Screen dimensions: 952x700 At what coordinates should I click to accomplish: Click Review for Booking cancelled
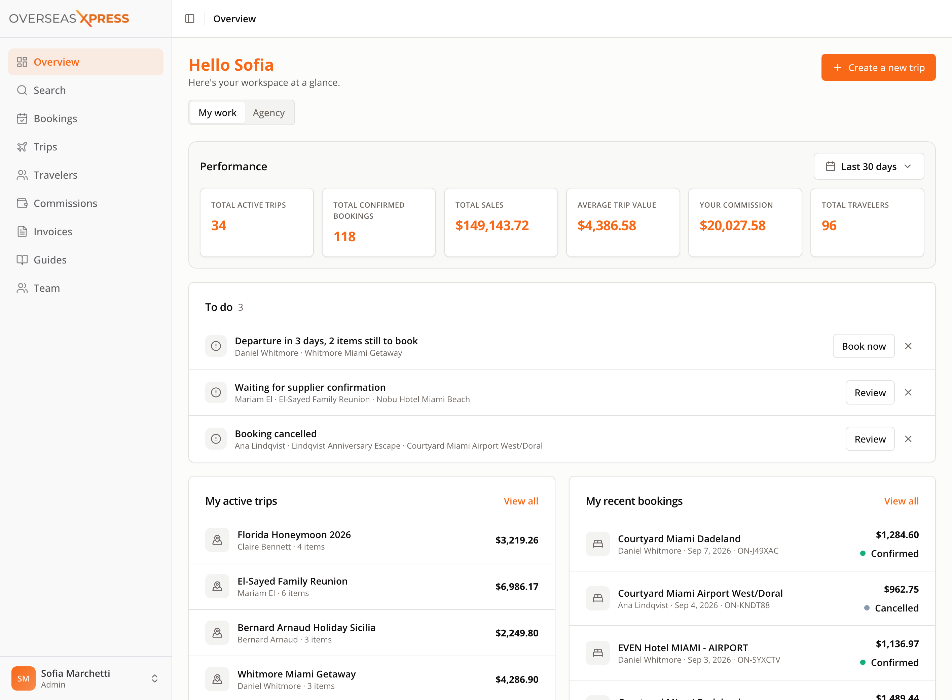(x=870, y=439)
